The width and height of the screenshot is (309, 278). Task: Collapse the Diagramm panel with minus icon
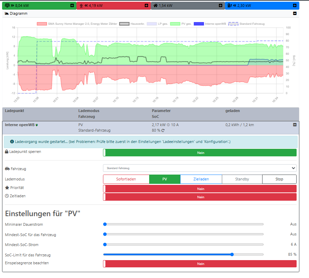click(x=295, y=13)
